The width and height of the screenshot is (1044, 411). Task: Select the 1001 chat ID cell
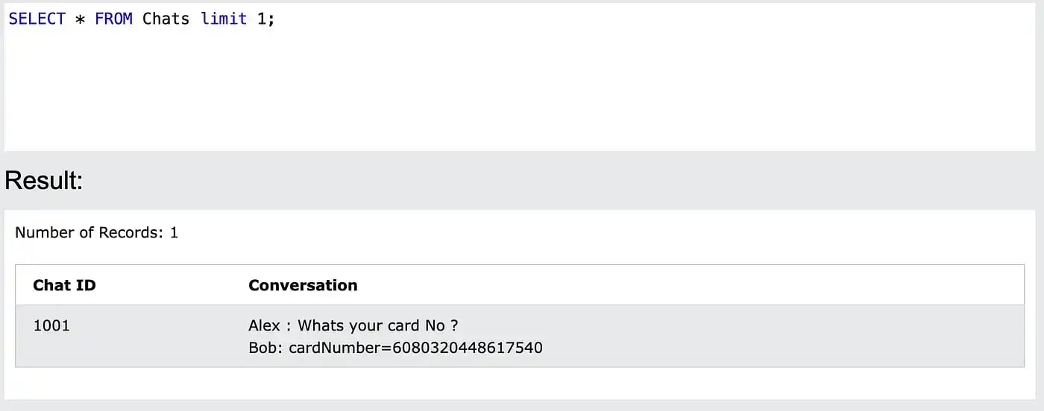[51, 325]
